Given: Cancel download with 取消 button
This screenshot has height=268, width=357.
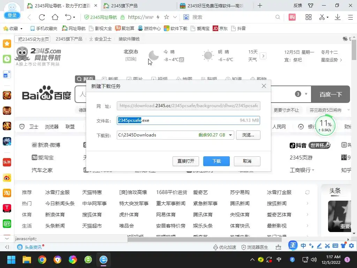Looking at the screenshot, I should tap(247, 161).
